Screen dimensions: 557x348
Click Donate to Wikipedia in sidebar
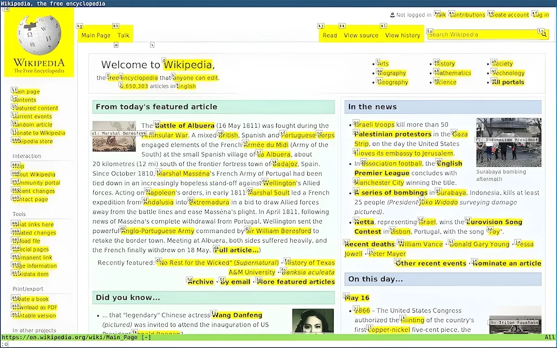click(39, 133)
